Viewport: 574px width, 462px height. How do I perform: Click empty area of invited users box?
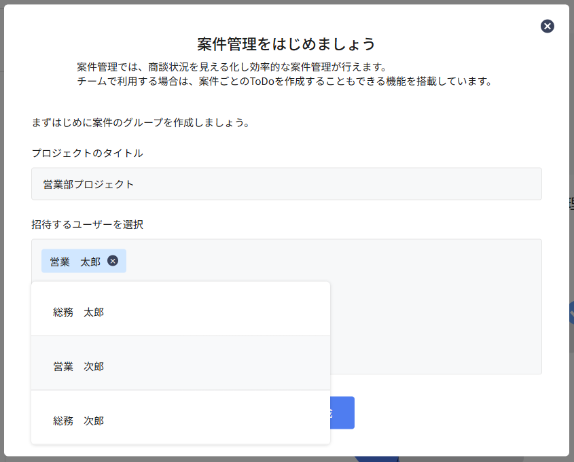click(435, 306)
